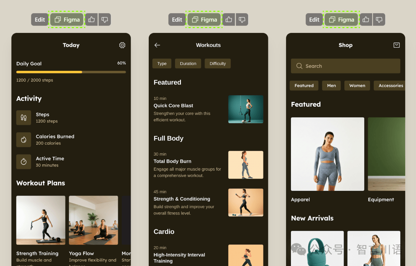This screenshot has width=416, height=266.
Task: Select the Accessories category tab
Action: point(389,86)
